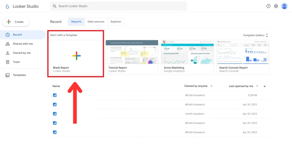Open the Last opened by me dropdown

(x=244, y=86)
